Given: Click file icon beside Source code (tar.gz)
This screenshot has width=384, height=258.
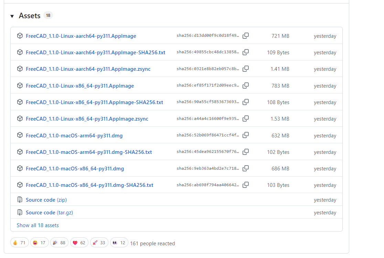Looking at the screenshot, I should 20,212.
